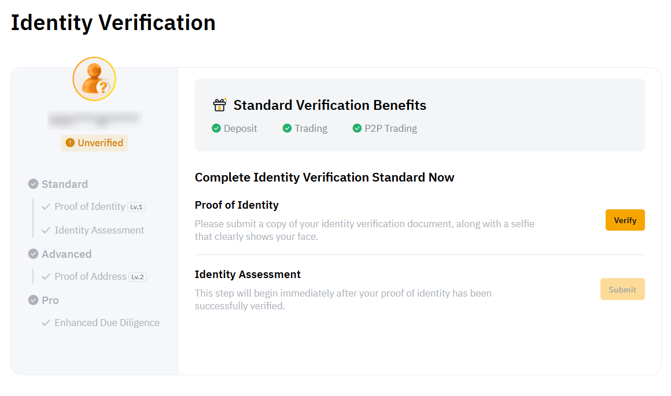The height and width of the screenshot is (396, 671).
Task: Click the gift icon next to Standard Verification Benefits
Action: pyautogui.click(x=220, y=105)
